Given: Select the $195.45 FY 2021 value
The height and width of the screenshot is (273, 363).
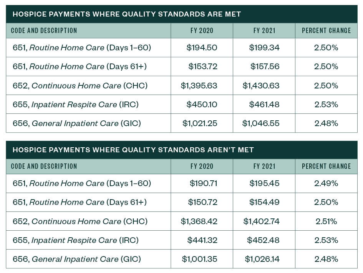Looking at the screenshot, I should (x=265, y=183).
